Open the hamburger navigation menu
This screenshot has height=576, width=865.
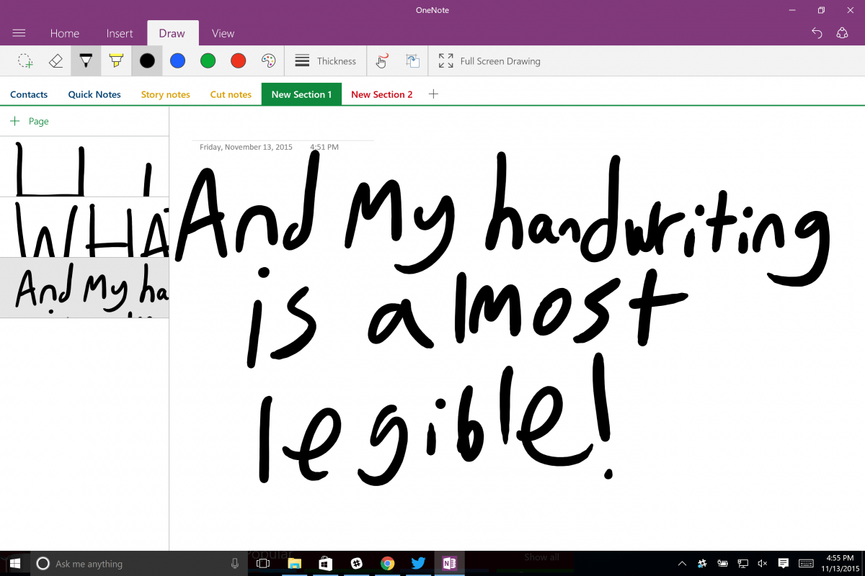coord(19,33)
